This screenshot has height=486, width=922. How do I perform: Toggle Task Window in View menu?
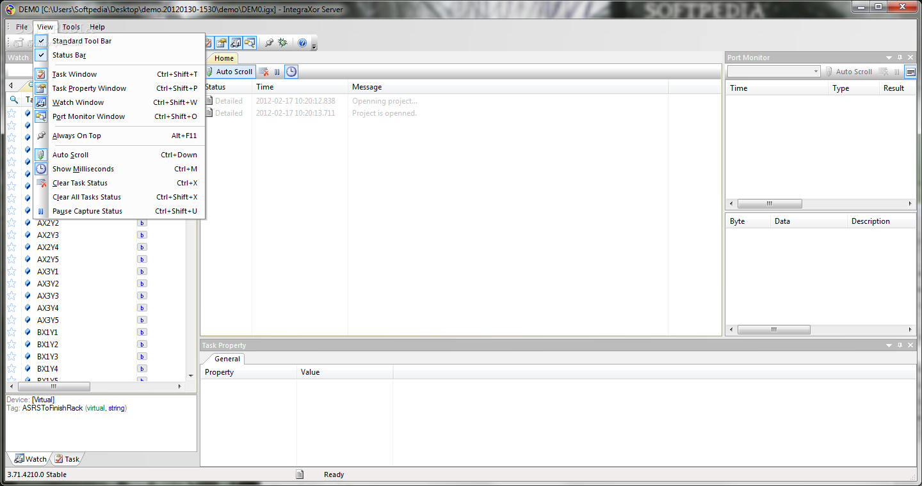pos(119,74)
